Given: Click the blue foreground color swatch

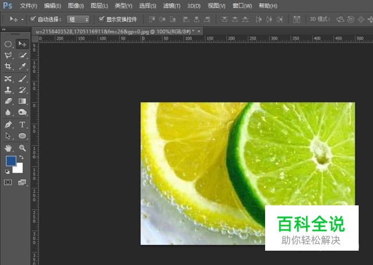Looking at the screenshot, I should click(10, 161).
